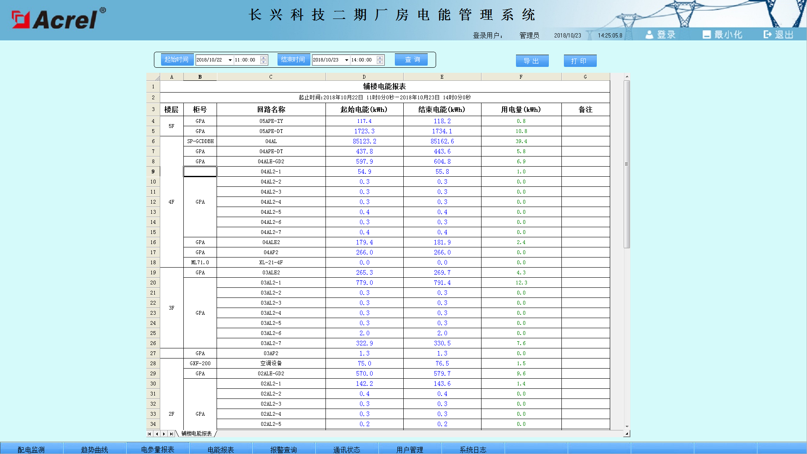
Task: Select the 辅楼电能报表 sheet tab
Action: click(x=196, y=434)
